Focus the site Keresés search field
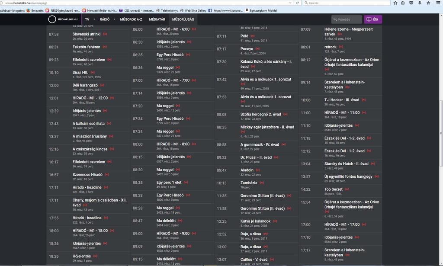This screenshot has width=443, height=266. pyautogui.click(x=347, y=19)
